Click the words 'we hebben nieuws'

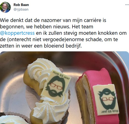point(47,27)
